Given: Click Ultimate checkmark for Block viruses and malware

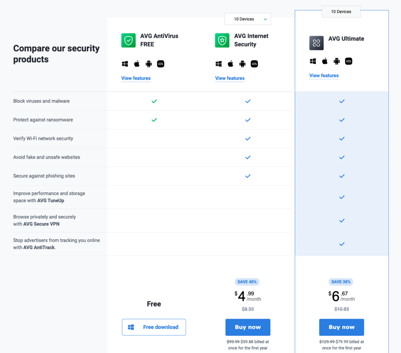Looking at the screenshot, I should (x=342, y=101).
